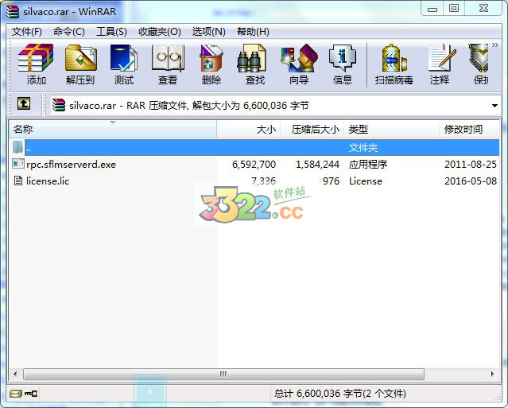Click the scrollbar right arrow
Screen dimensions: 508x408
coord(492,374)
